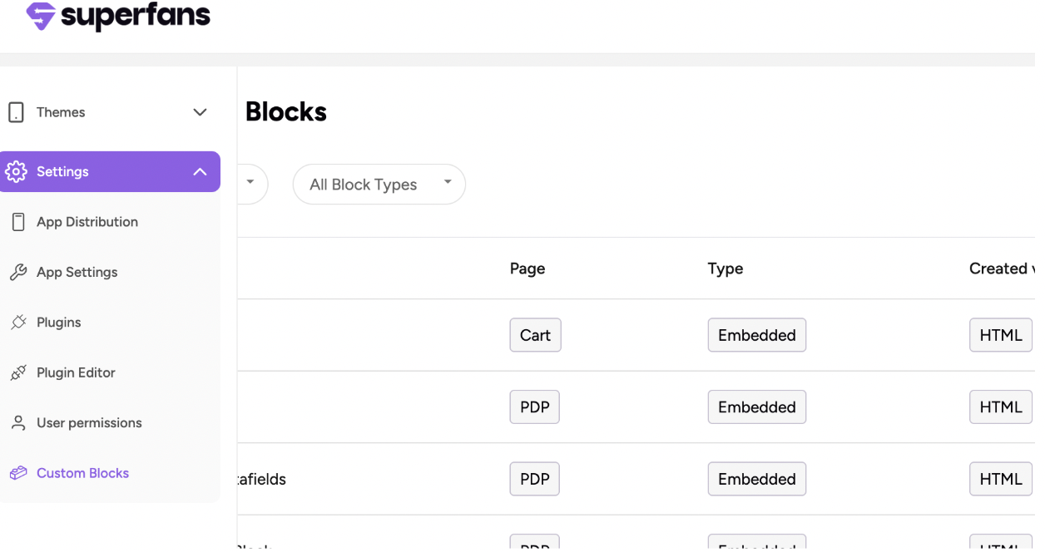
Task: Click the Custom Blocks brick icon
Action: (x=18, y=473)
